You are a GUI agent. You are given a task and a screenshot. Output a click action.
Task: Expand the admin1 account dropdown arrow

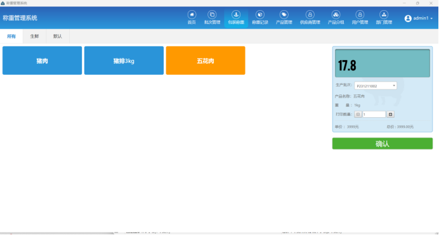431,18
